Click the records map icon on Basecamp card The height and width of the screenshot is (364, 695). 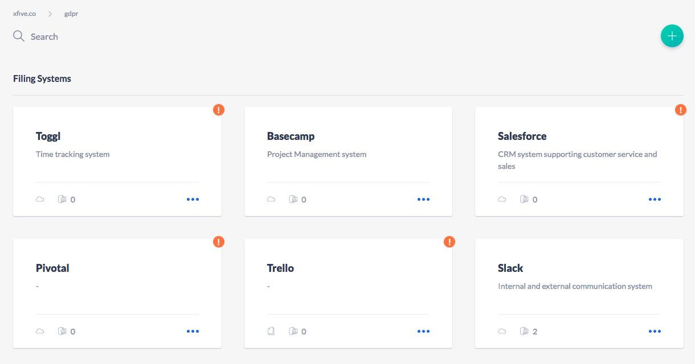(x=293, y=200)
